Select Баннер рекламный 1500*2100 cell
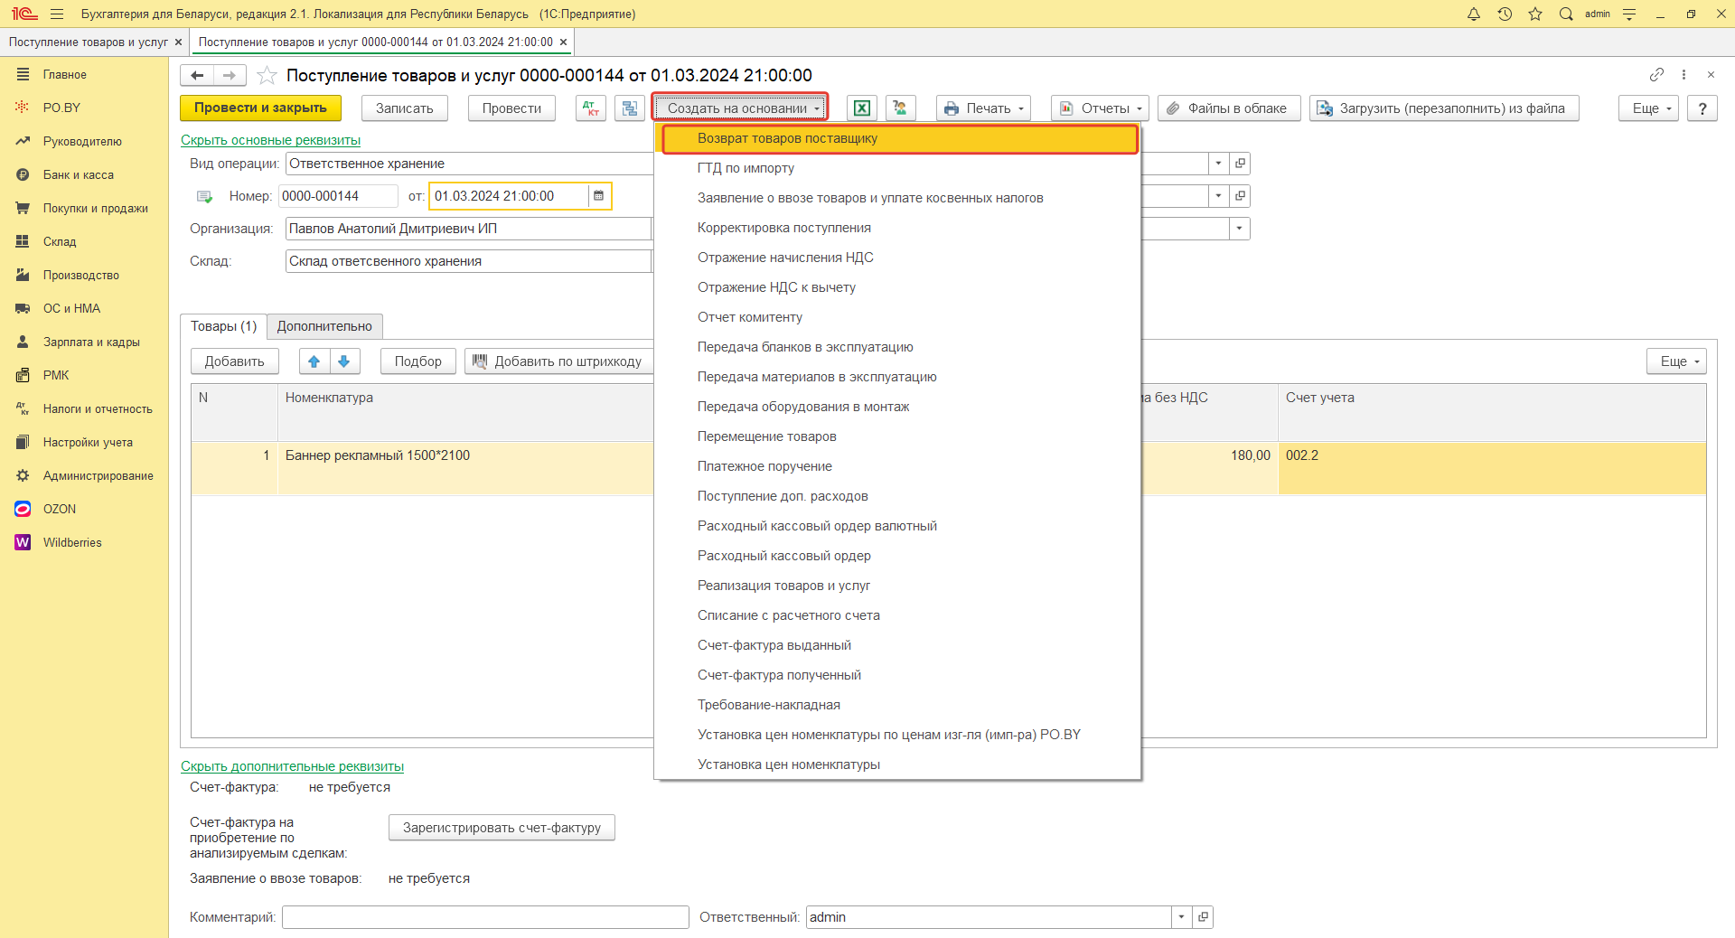 point(465,467)
